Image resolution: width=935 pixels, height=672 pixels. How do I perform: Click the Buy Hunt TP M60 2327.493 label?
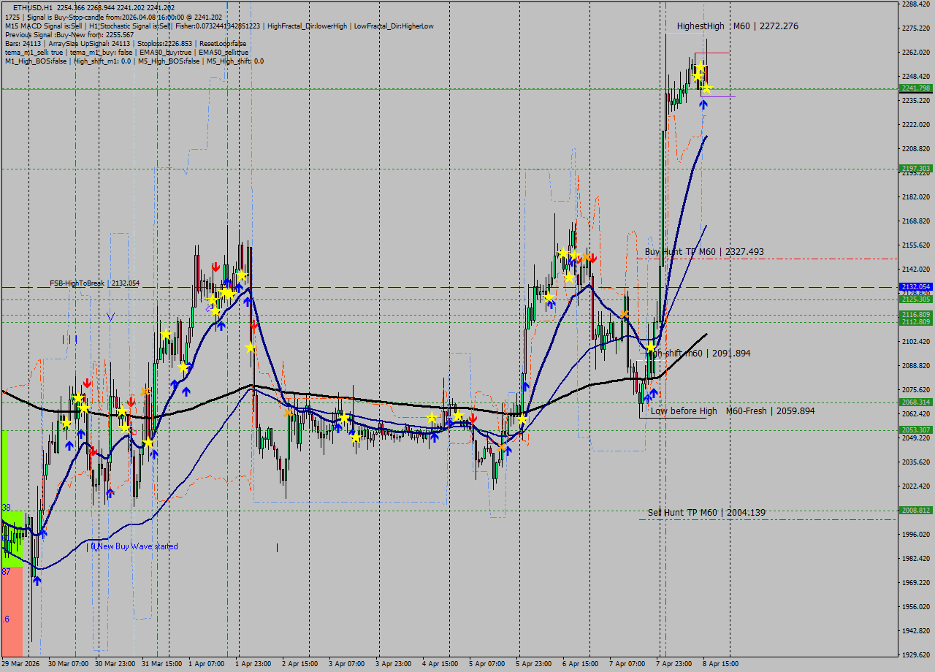coord(705,251)
